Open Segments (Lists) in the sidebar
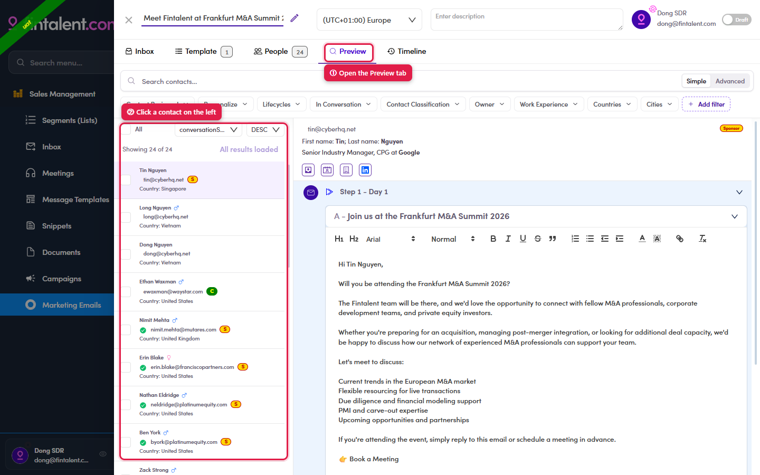 point(57,120)
